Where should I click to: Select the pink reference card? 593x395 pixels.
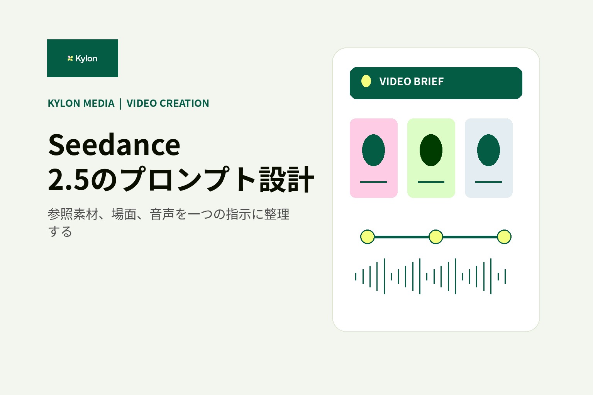pos(374,158)
